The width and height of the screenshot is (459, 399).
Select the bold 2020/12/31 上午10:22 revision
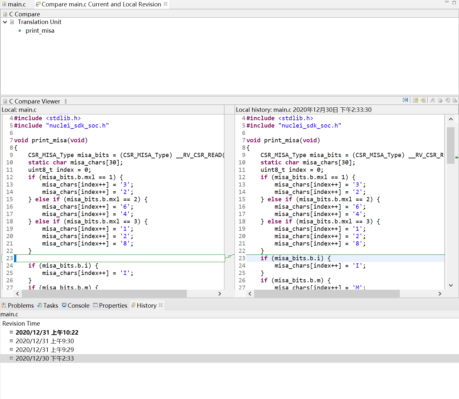point(47,332)
